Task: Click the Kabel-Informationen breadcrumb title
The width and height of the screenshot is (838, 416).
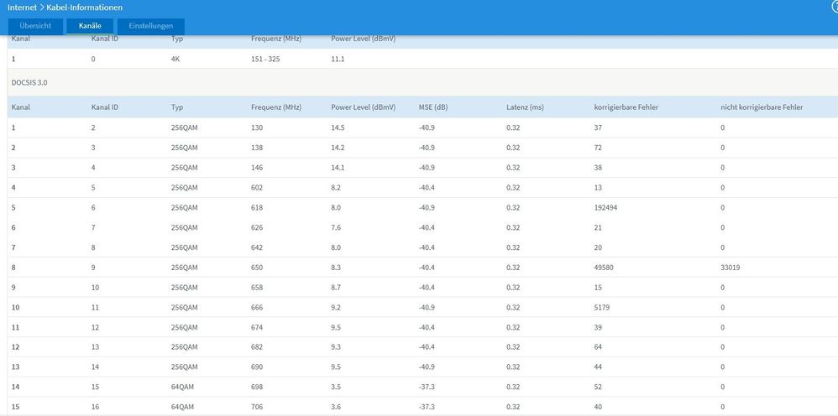Action: [x=85, y=8]
